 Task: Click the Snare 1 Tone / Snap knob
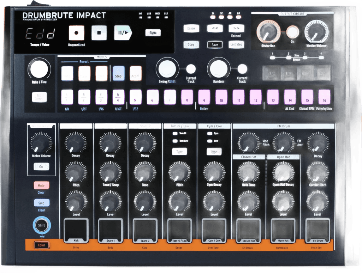point(110,172)
